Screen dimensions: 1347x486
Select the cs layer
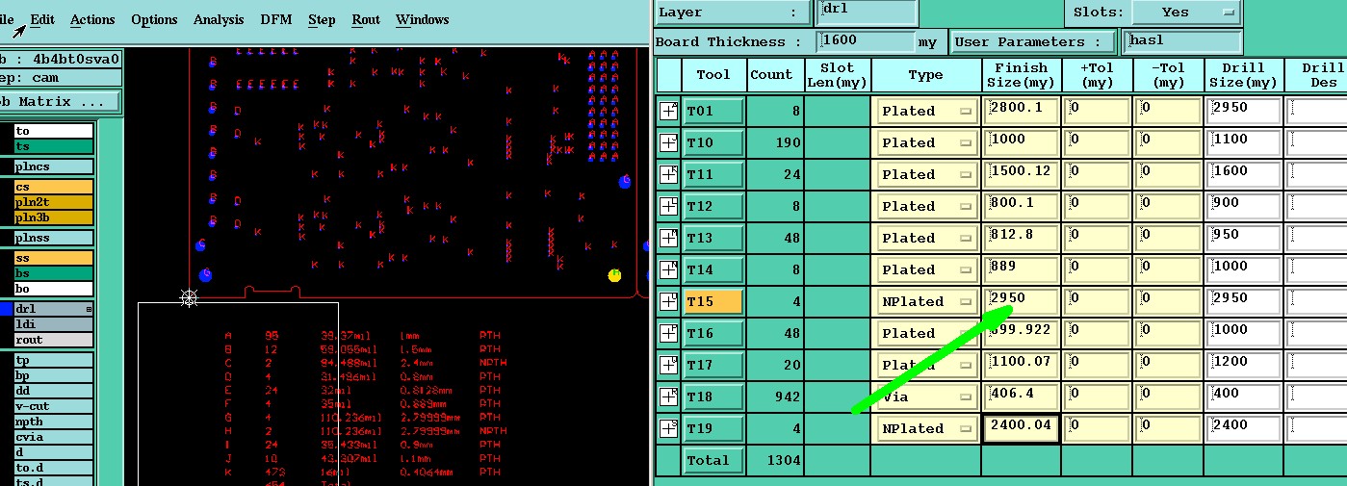pyautogui.click(x=54, y=187)
